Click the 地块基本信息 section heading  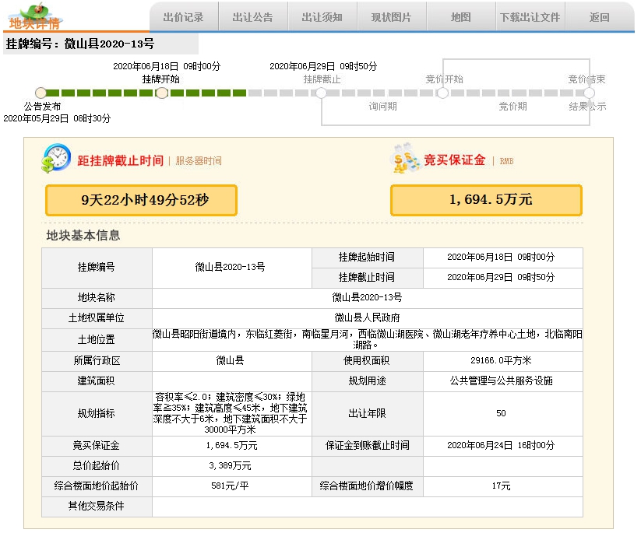[83, 235]
